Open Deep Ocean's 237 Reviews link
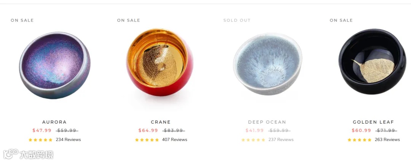This screenshot has width=411, height=162. coord(281,140)
